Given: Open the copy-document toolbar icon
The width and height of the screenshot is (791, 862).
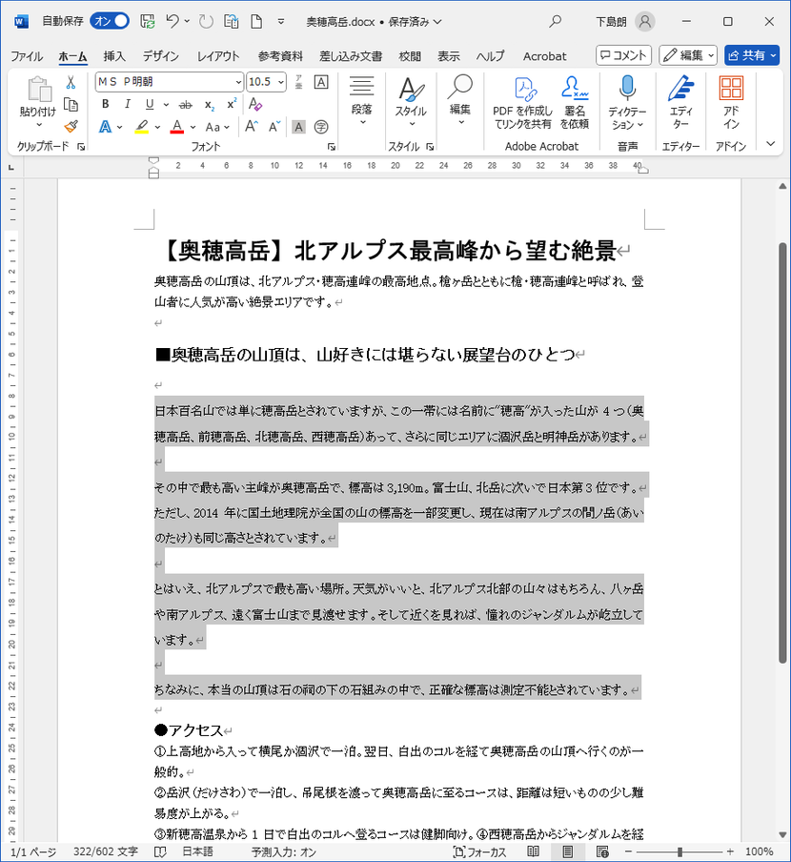Looking at the screenshot, I should point(232,21).
